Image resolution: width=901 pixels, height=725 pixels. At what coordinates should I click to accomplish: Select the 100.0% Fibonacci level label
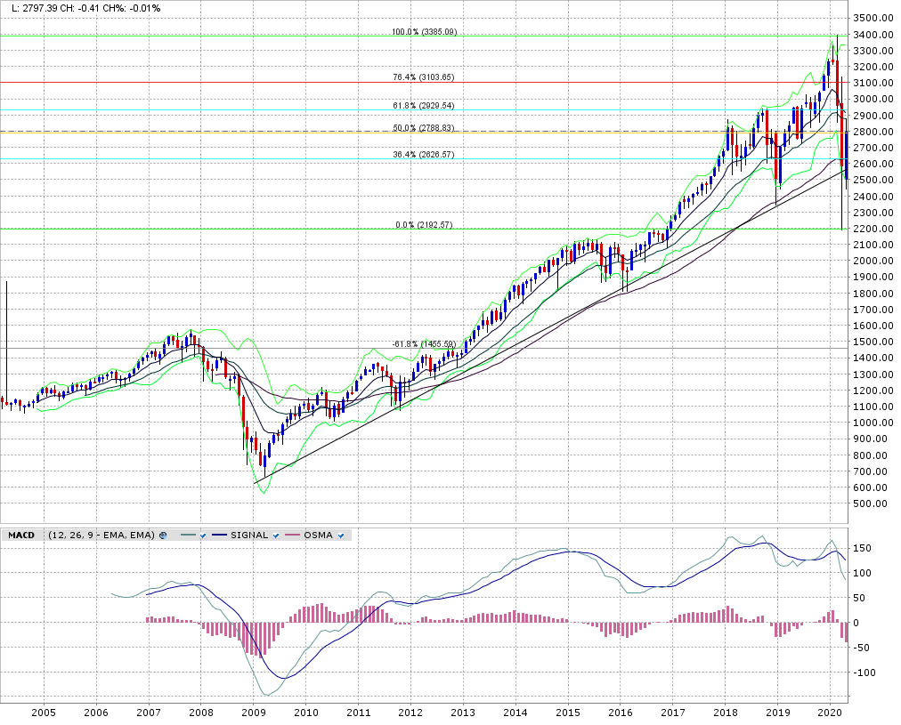pyautogui.click(x=424, y=32)
